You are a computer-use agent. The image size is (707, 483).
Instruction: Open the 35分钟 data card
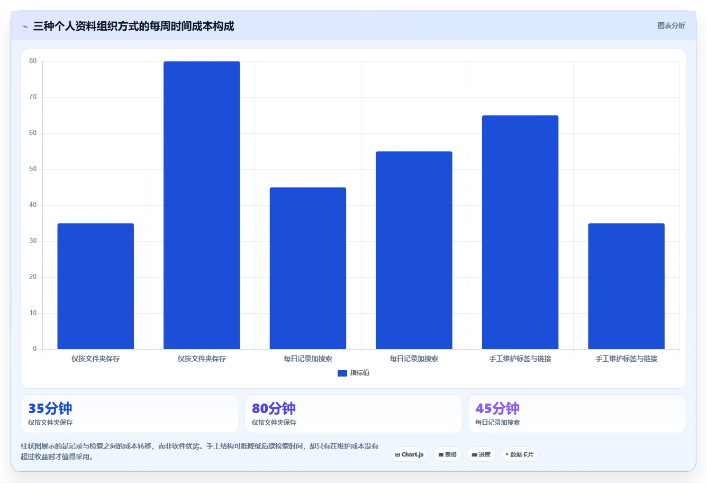pyautogui.click(x=130, y=414)
